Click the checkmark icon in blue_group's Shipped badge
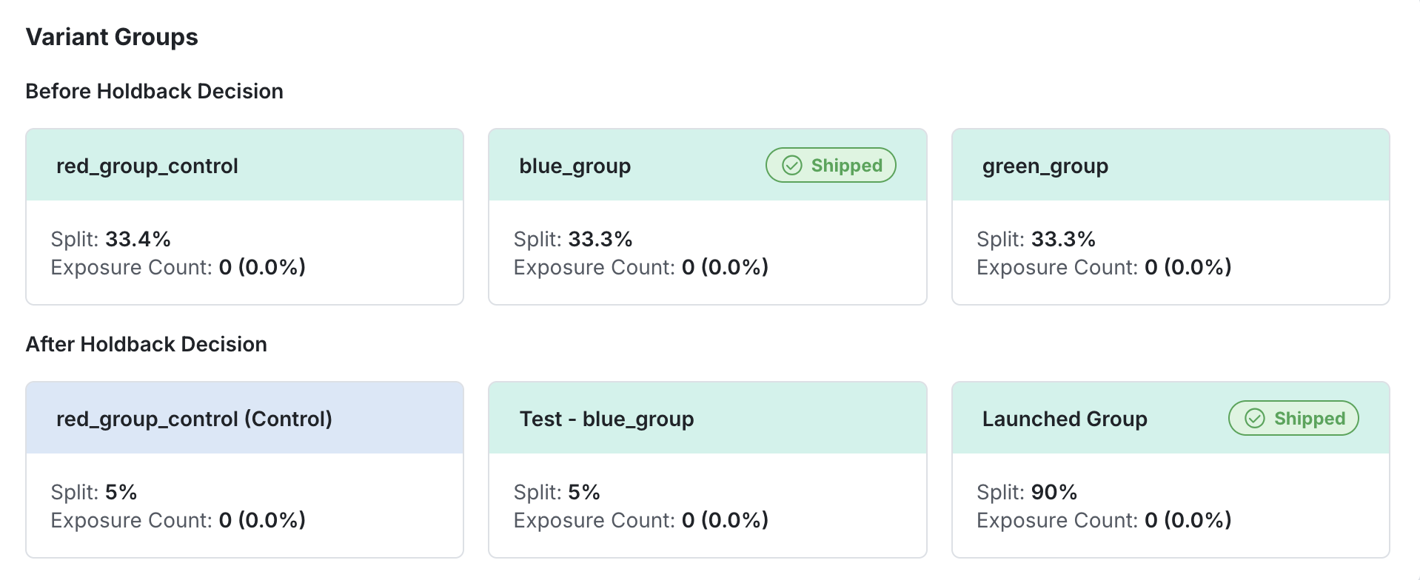Viewport: 1420px width, 580px height. pos(790,165)
